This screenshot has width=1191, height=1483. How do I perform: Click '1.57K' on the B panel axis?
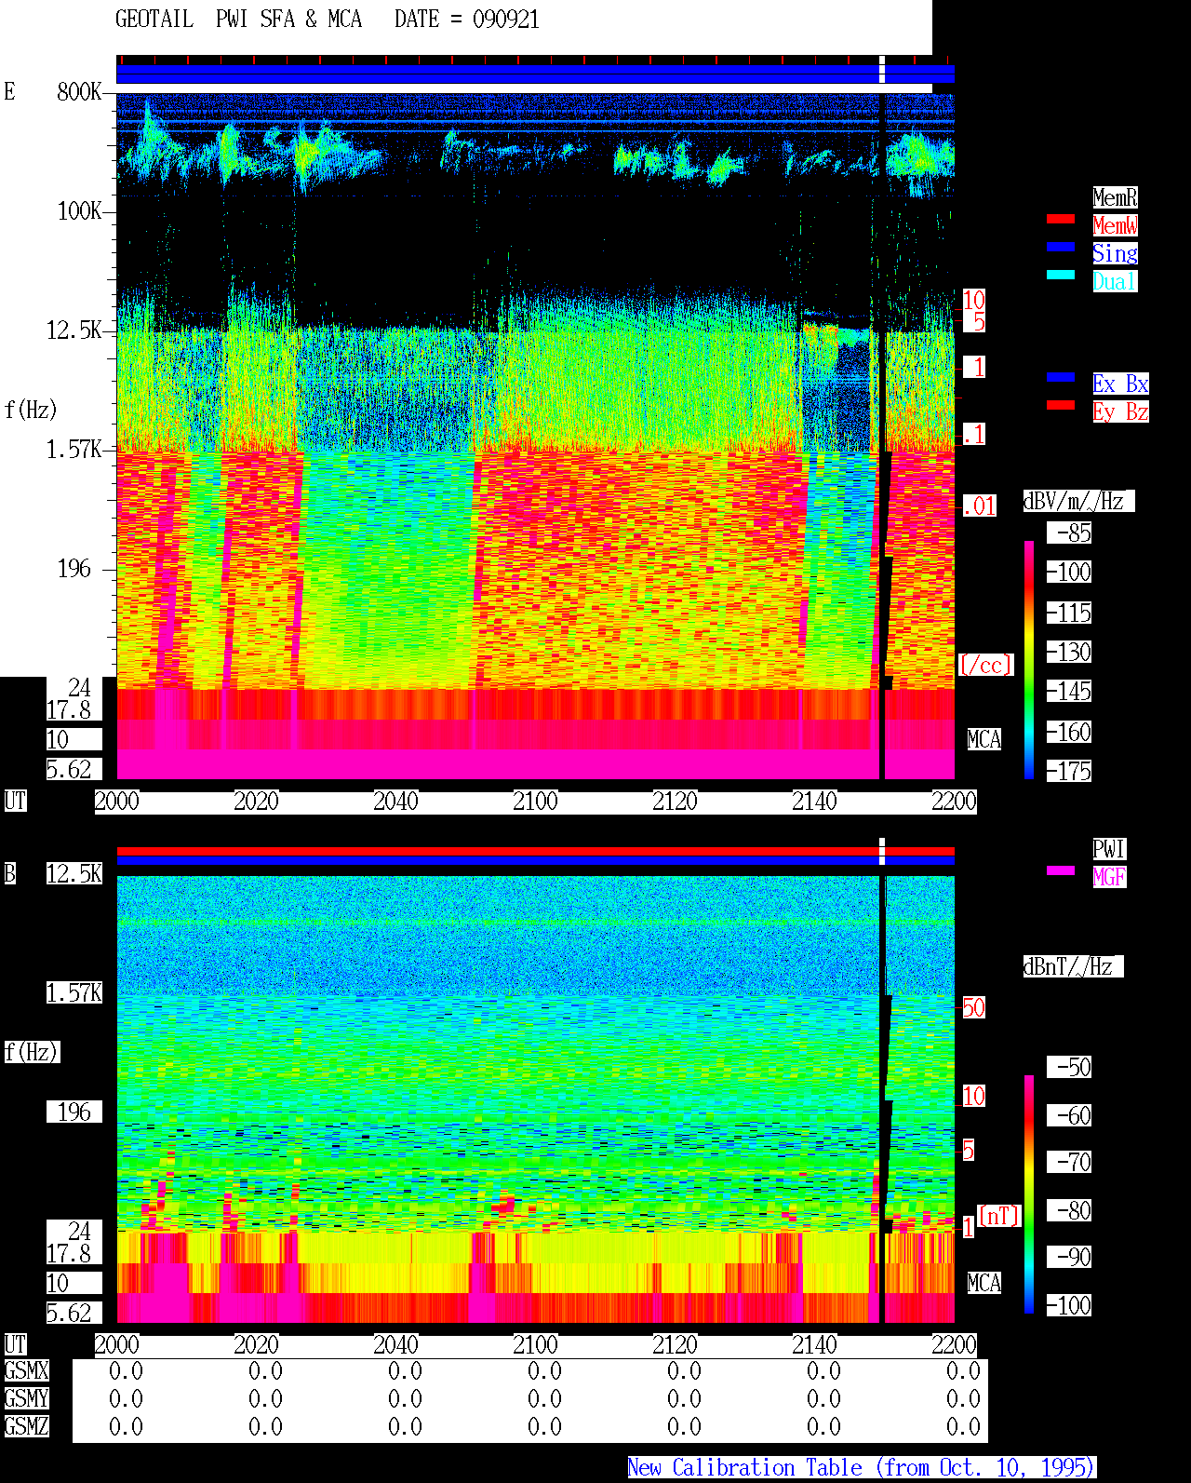tap(74, 992)
